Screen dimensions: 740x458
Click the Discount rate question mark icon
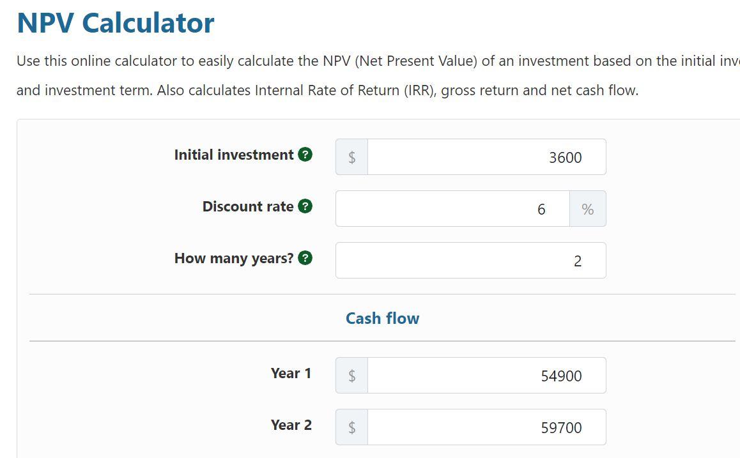pyautogui.click(x=305, y=206)
